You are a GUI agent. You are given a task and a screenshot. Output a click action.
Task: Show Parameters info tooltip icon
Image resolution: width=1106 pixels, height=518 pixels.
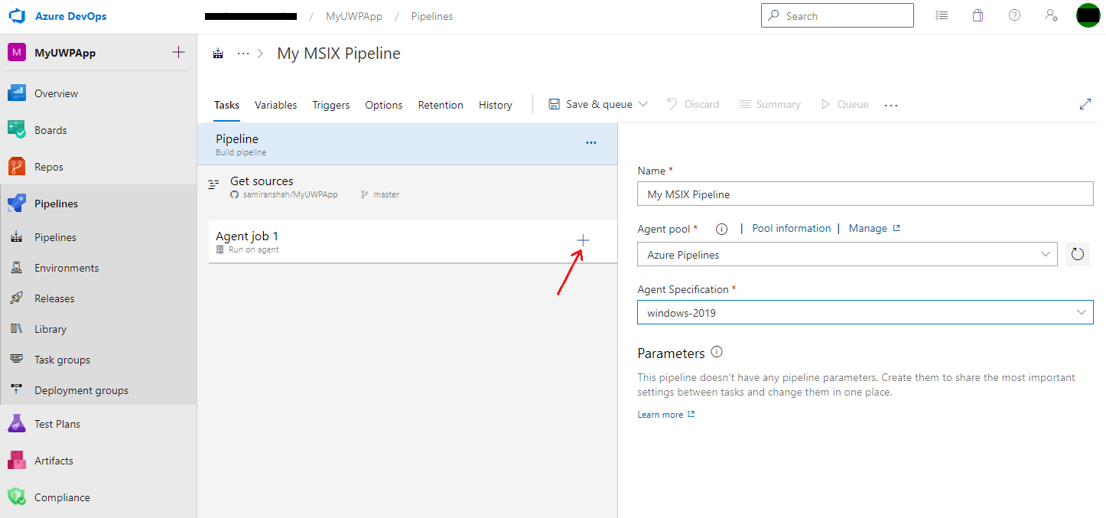coord(717,353)
